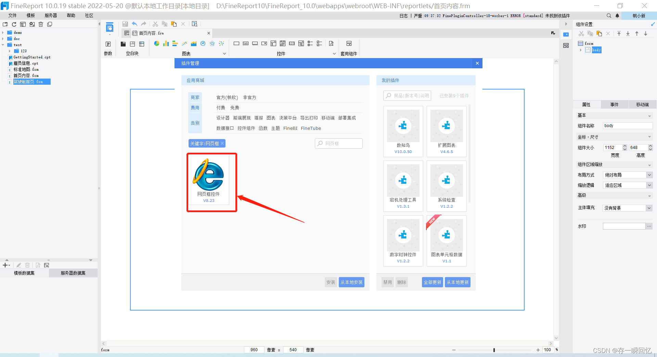
Task: Insert a line chart
Action: (x=184, y=43)
